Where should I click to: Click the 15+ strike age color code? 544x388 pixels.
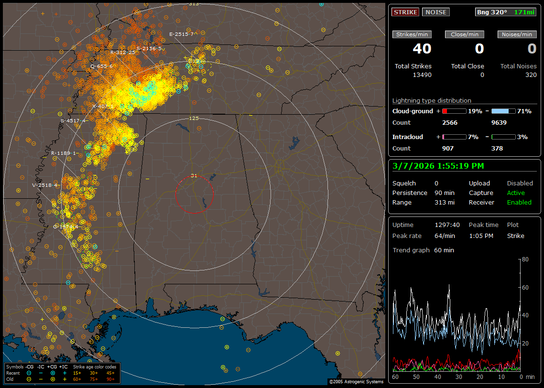77,373
